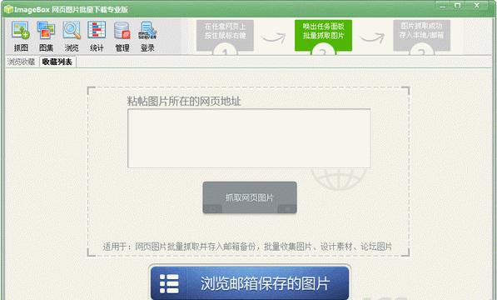Click the 粘帖图片所在的网页地址 label
This screenshot has height=300, width=497.
coord(184,102)
